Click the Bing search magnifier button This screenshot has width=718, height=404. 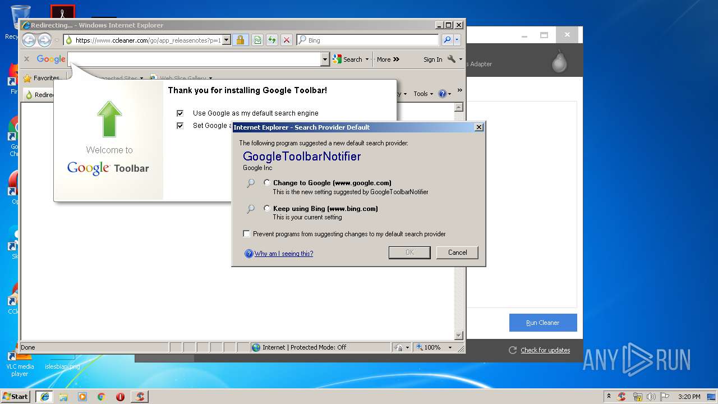pos(447,40)
